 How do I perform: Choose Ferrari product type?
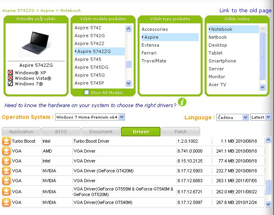coord(149,53)
